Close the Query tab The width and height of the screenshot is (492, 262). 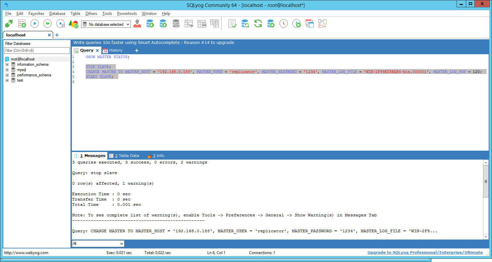click(x=97, y=51)
